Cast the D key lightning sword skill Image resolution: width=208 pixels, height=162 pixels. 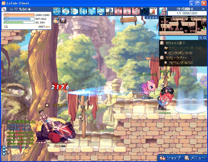click(x=83, y=11)
